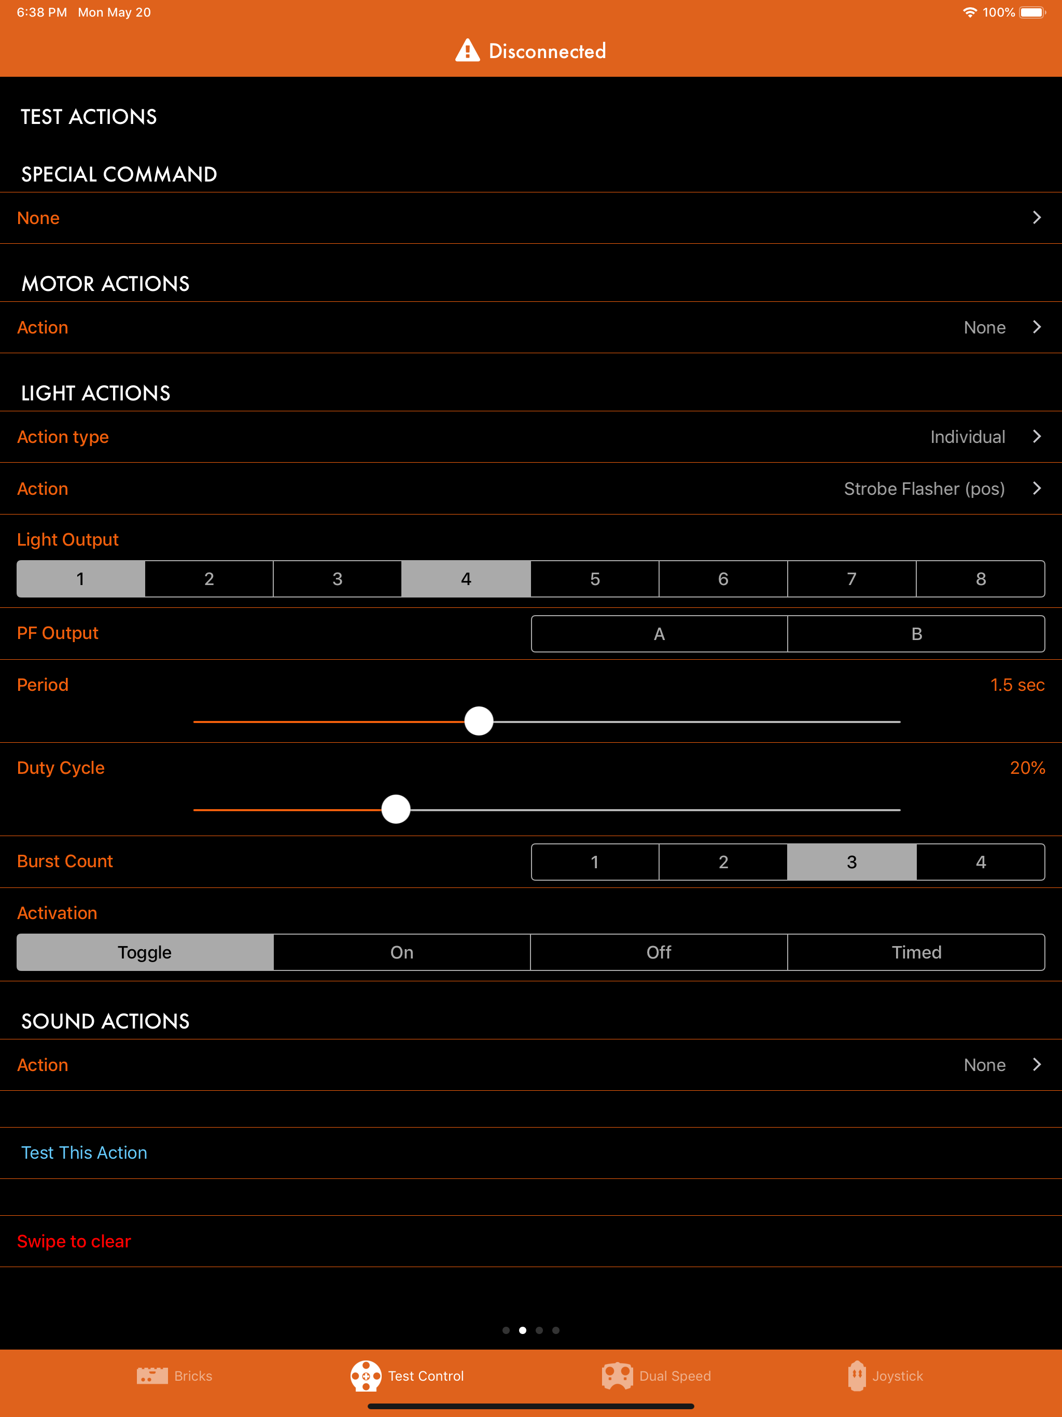Check the battery status icon

(x=1032, y=12)
